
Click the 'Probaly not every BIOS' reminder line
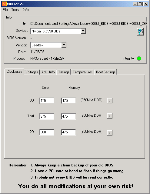tap(72, 177)
